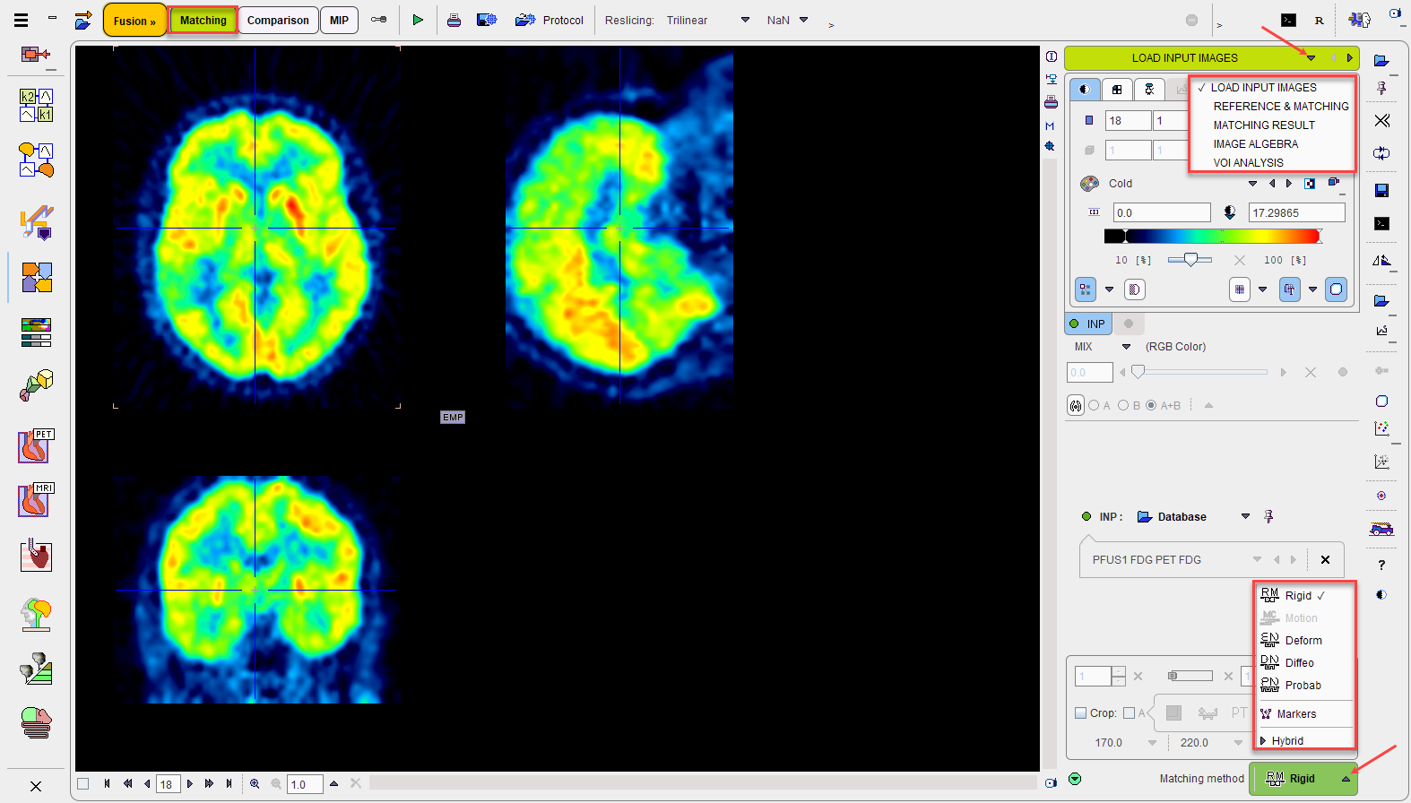This screenshot has width=1411, height=803.
Task: Click the green Run play button
Action: [418, 20]
